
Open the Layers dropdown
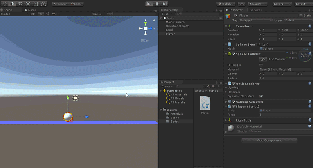282,4
